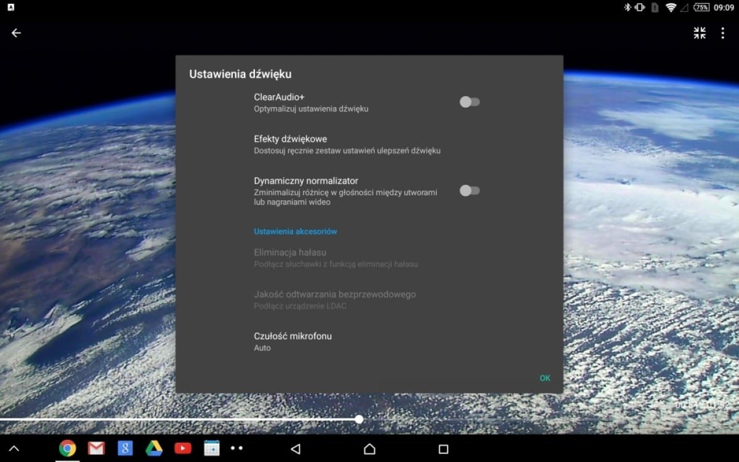Launch Google Drive from the taskbar
The image size is (739, 462).
(154, 448)
